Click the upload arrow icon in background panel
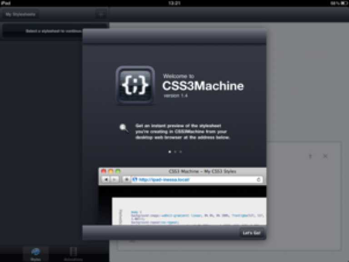349x262 pixels. (310, 156)
